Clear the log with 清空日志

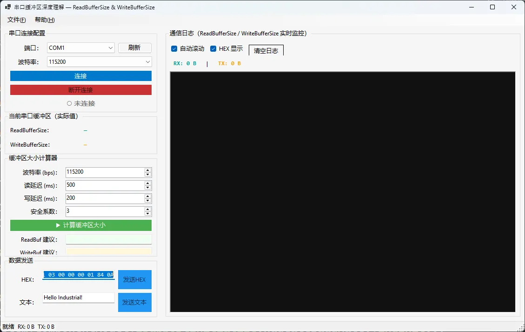point(266,51)
